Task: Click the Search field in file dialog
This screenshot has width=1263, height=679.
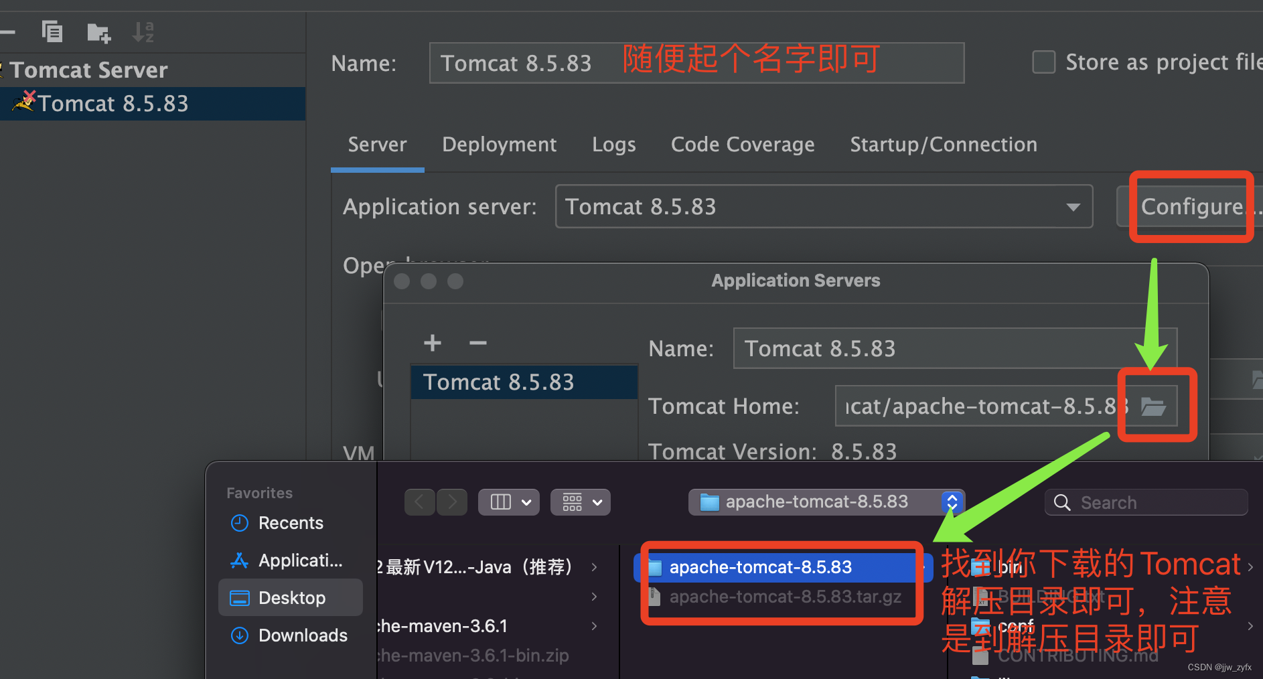Action: pos(1146,503)
